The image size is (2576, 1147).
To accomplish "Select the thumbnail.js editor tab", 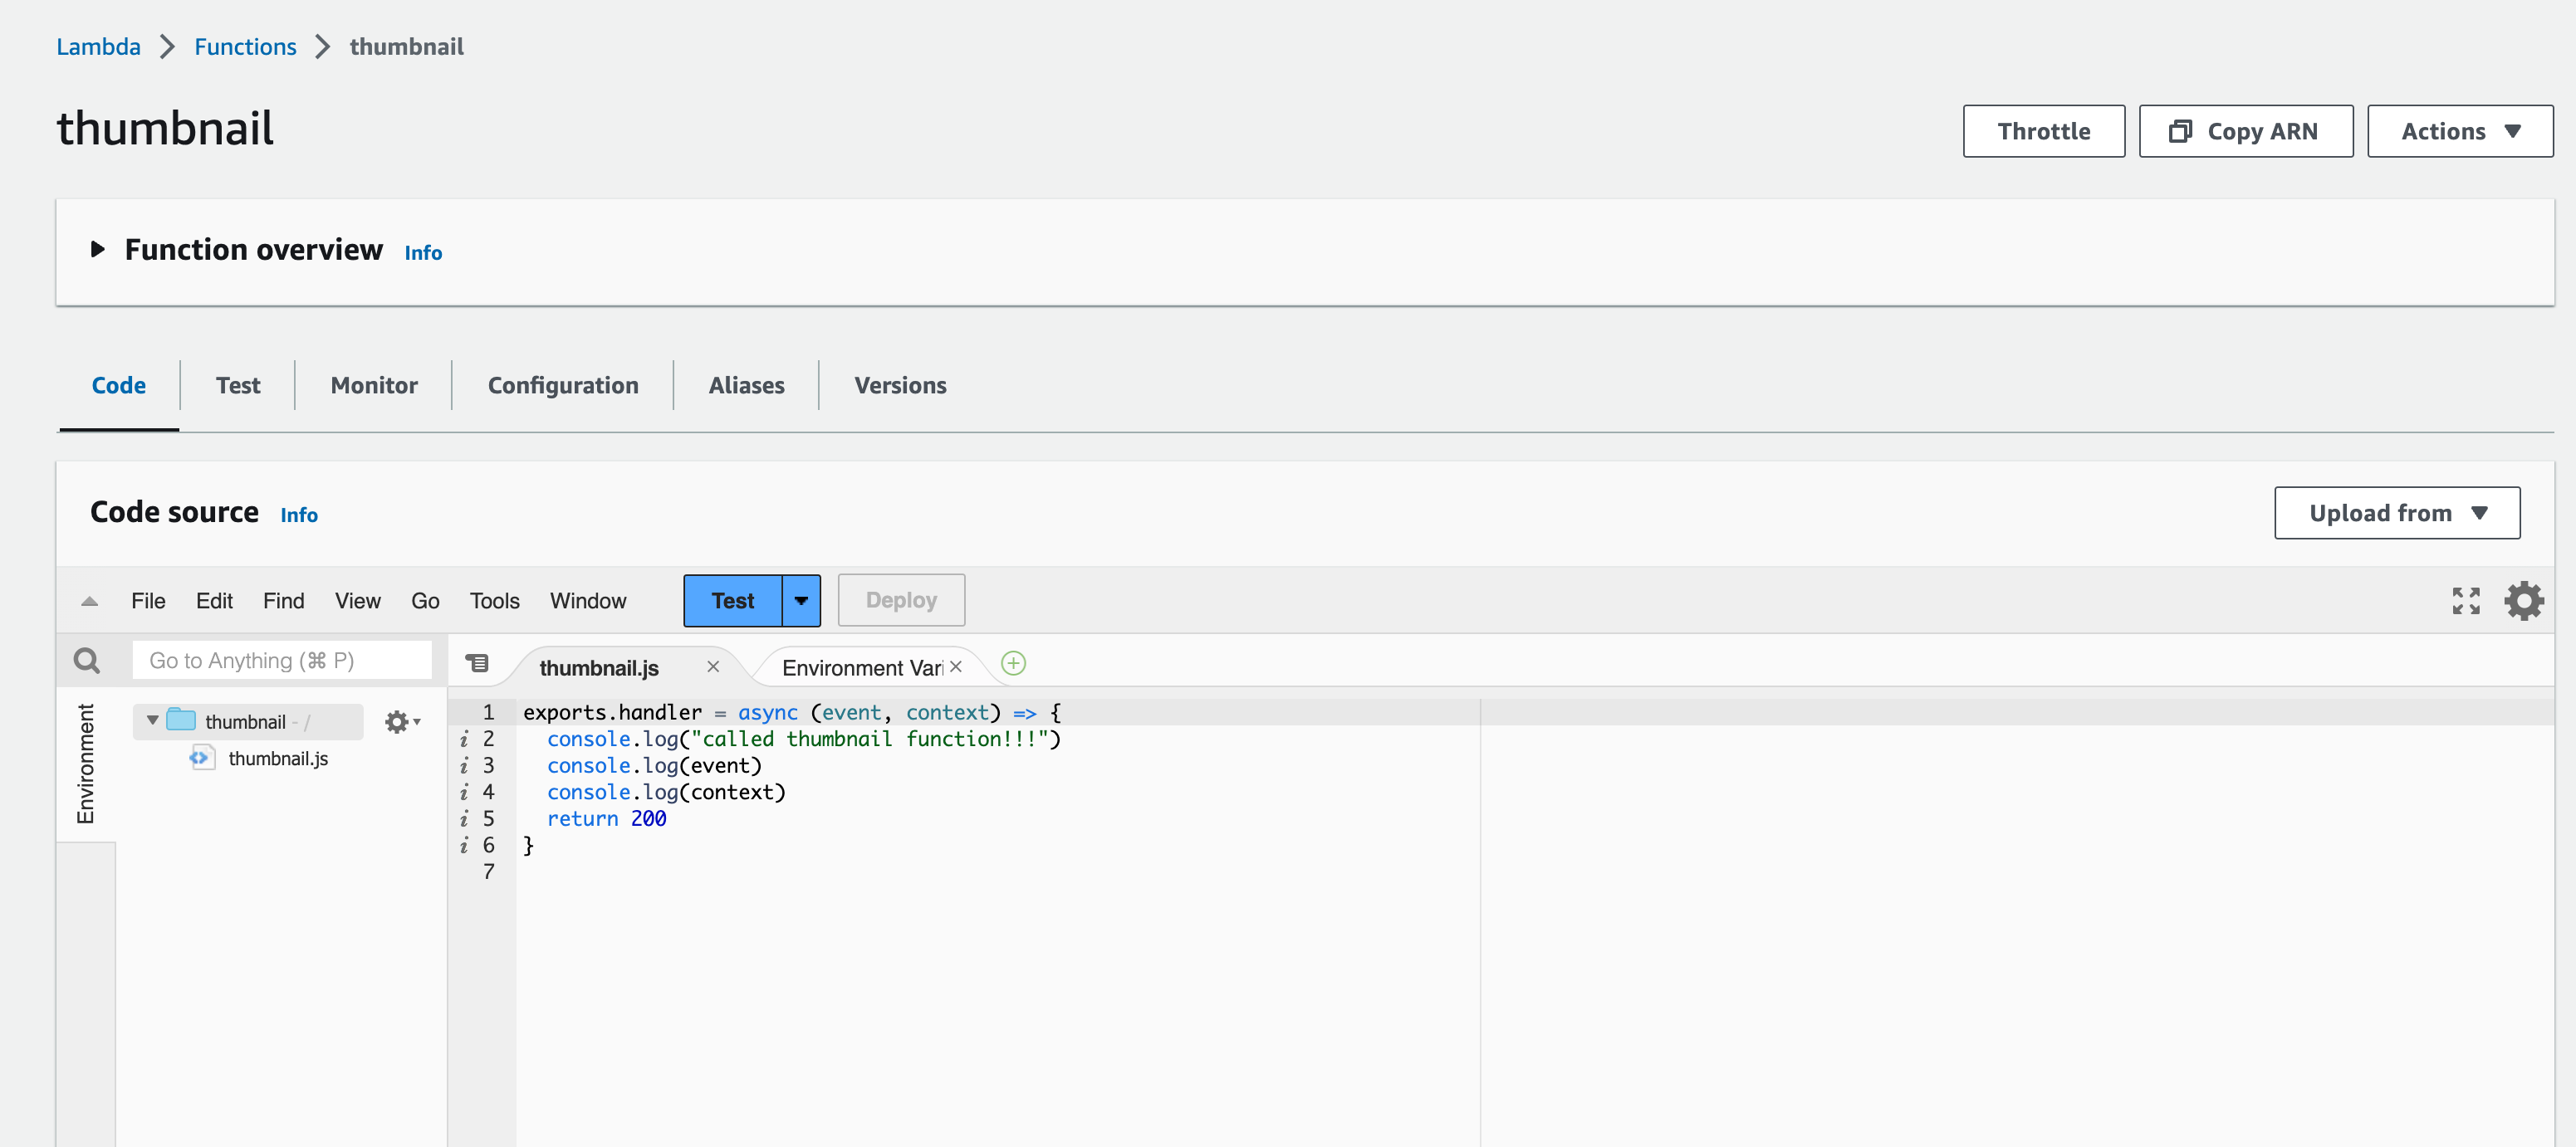I will [x=599, y=667].
